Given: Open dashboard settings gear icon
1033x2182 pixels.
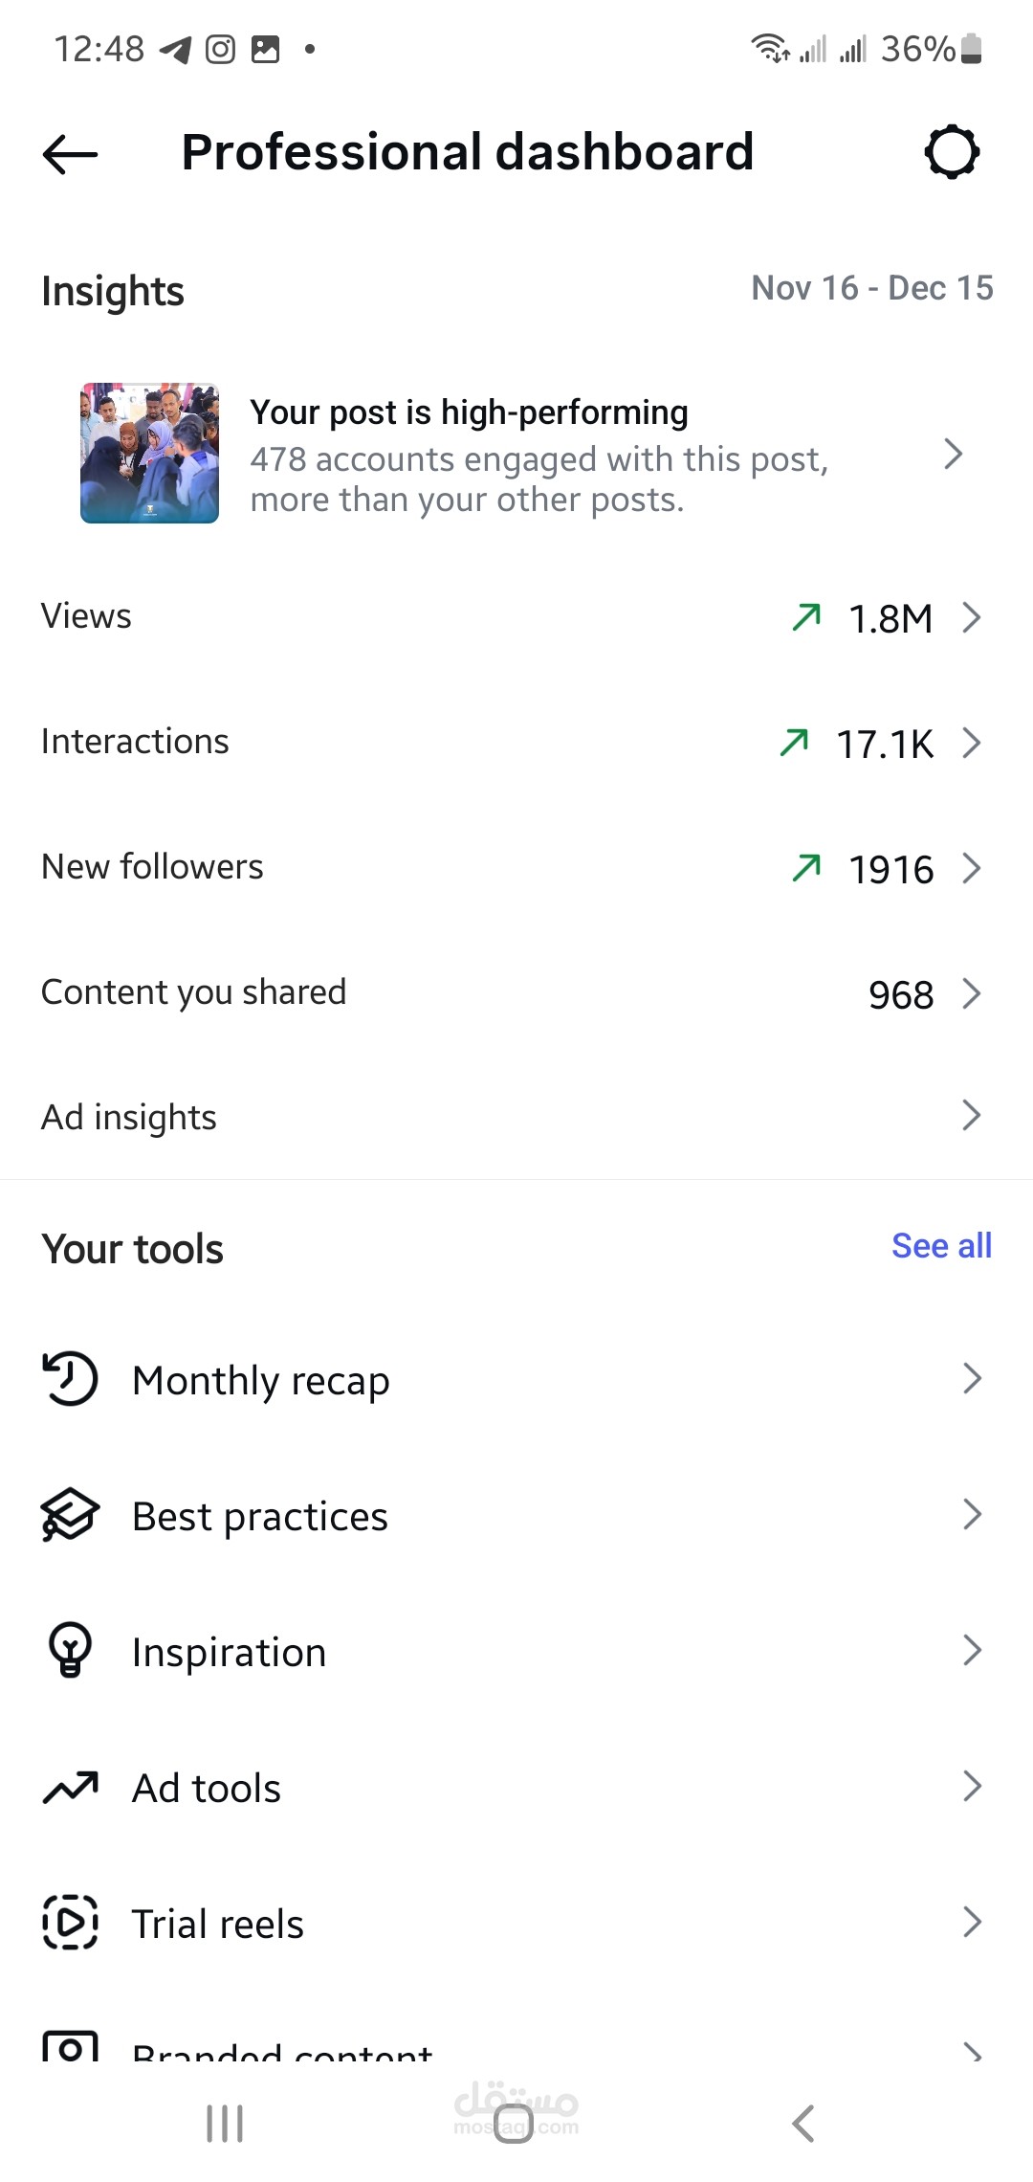Looking at the screenshot, I should tap(952, 151).
